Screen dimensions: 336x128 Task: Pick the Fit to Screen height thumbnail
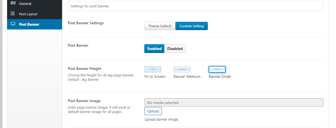(x=153, y=69)
